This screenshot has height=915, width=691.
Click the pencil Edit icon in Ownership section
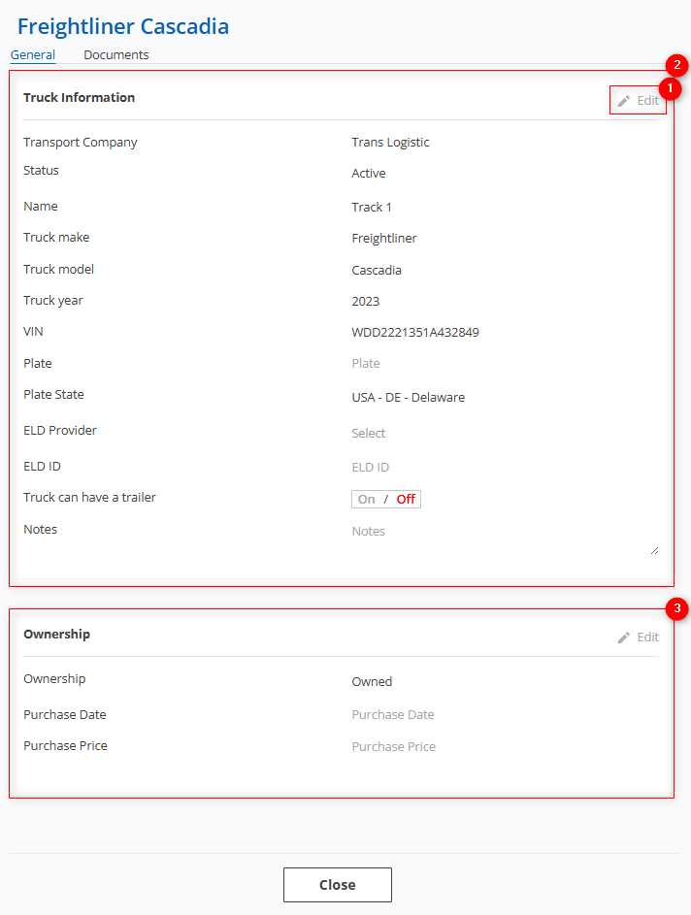click(624, 637)
